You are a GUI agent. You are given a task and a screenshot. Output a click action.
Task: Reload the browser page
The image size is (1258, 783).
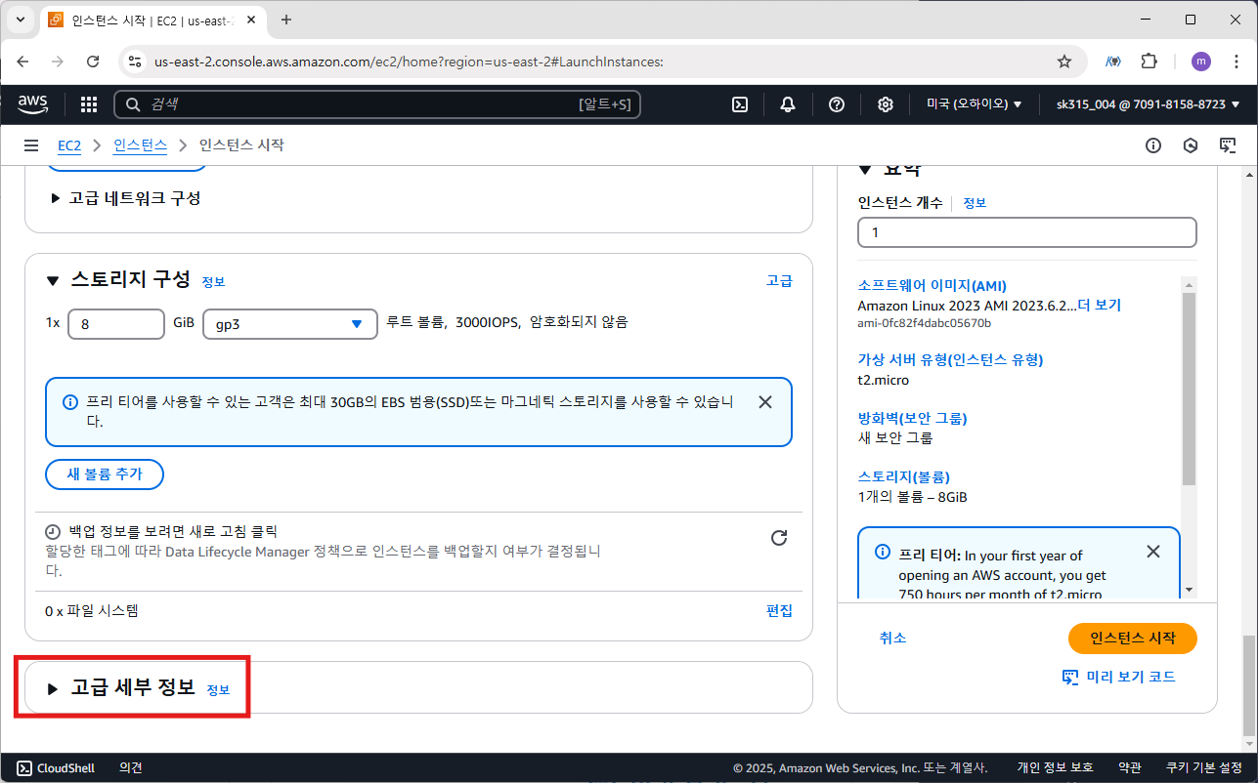pyautogui.click(x=93, y=62)
